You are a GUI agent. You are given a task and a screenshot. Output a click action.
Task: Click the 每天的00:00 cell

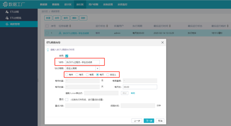coord(138,33)
